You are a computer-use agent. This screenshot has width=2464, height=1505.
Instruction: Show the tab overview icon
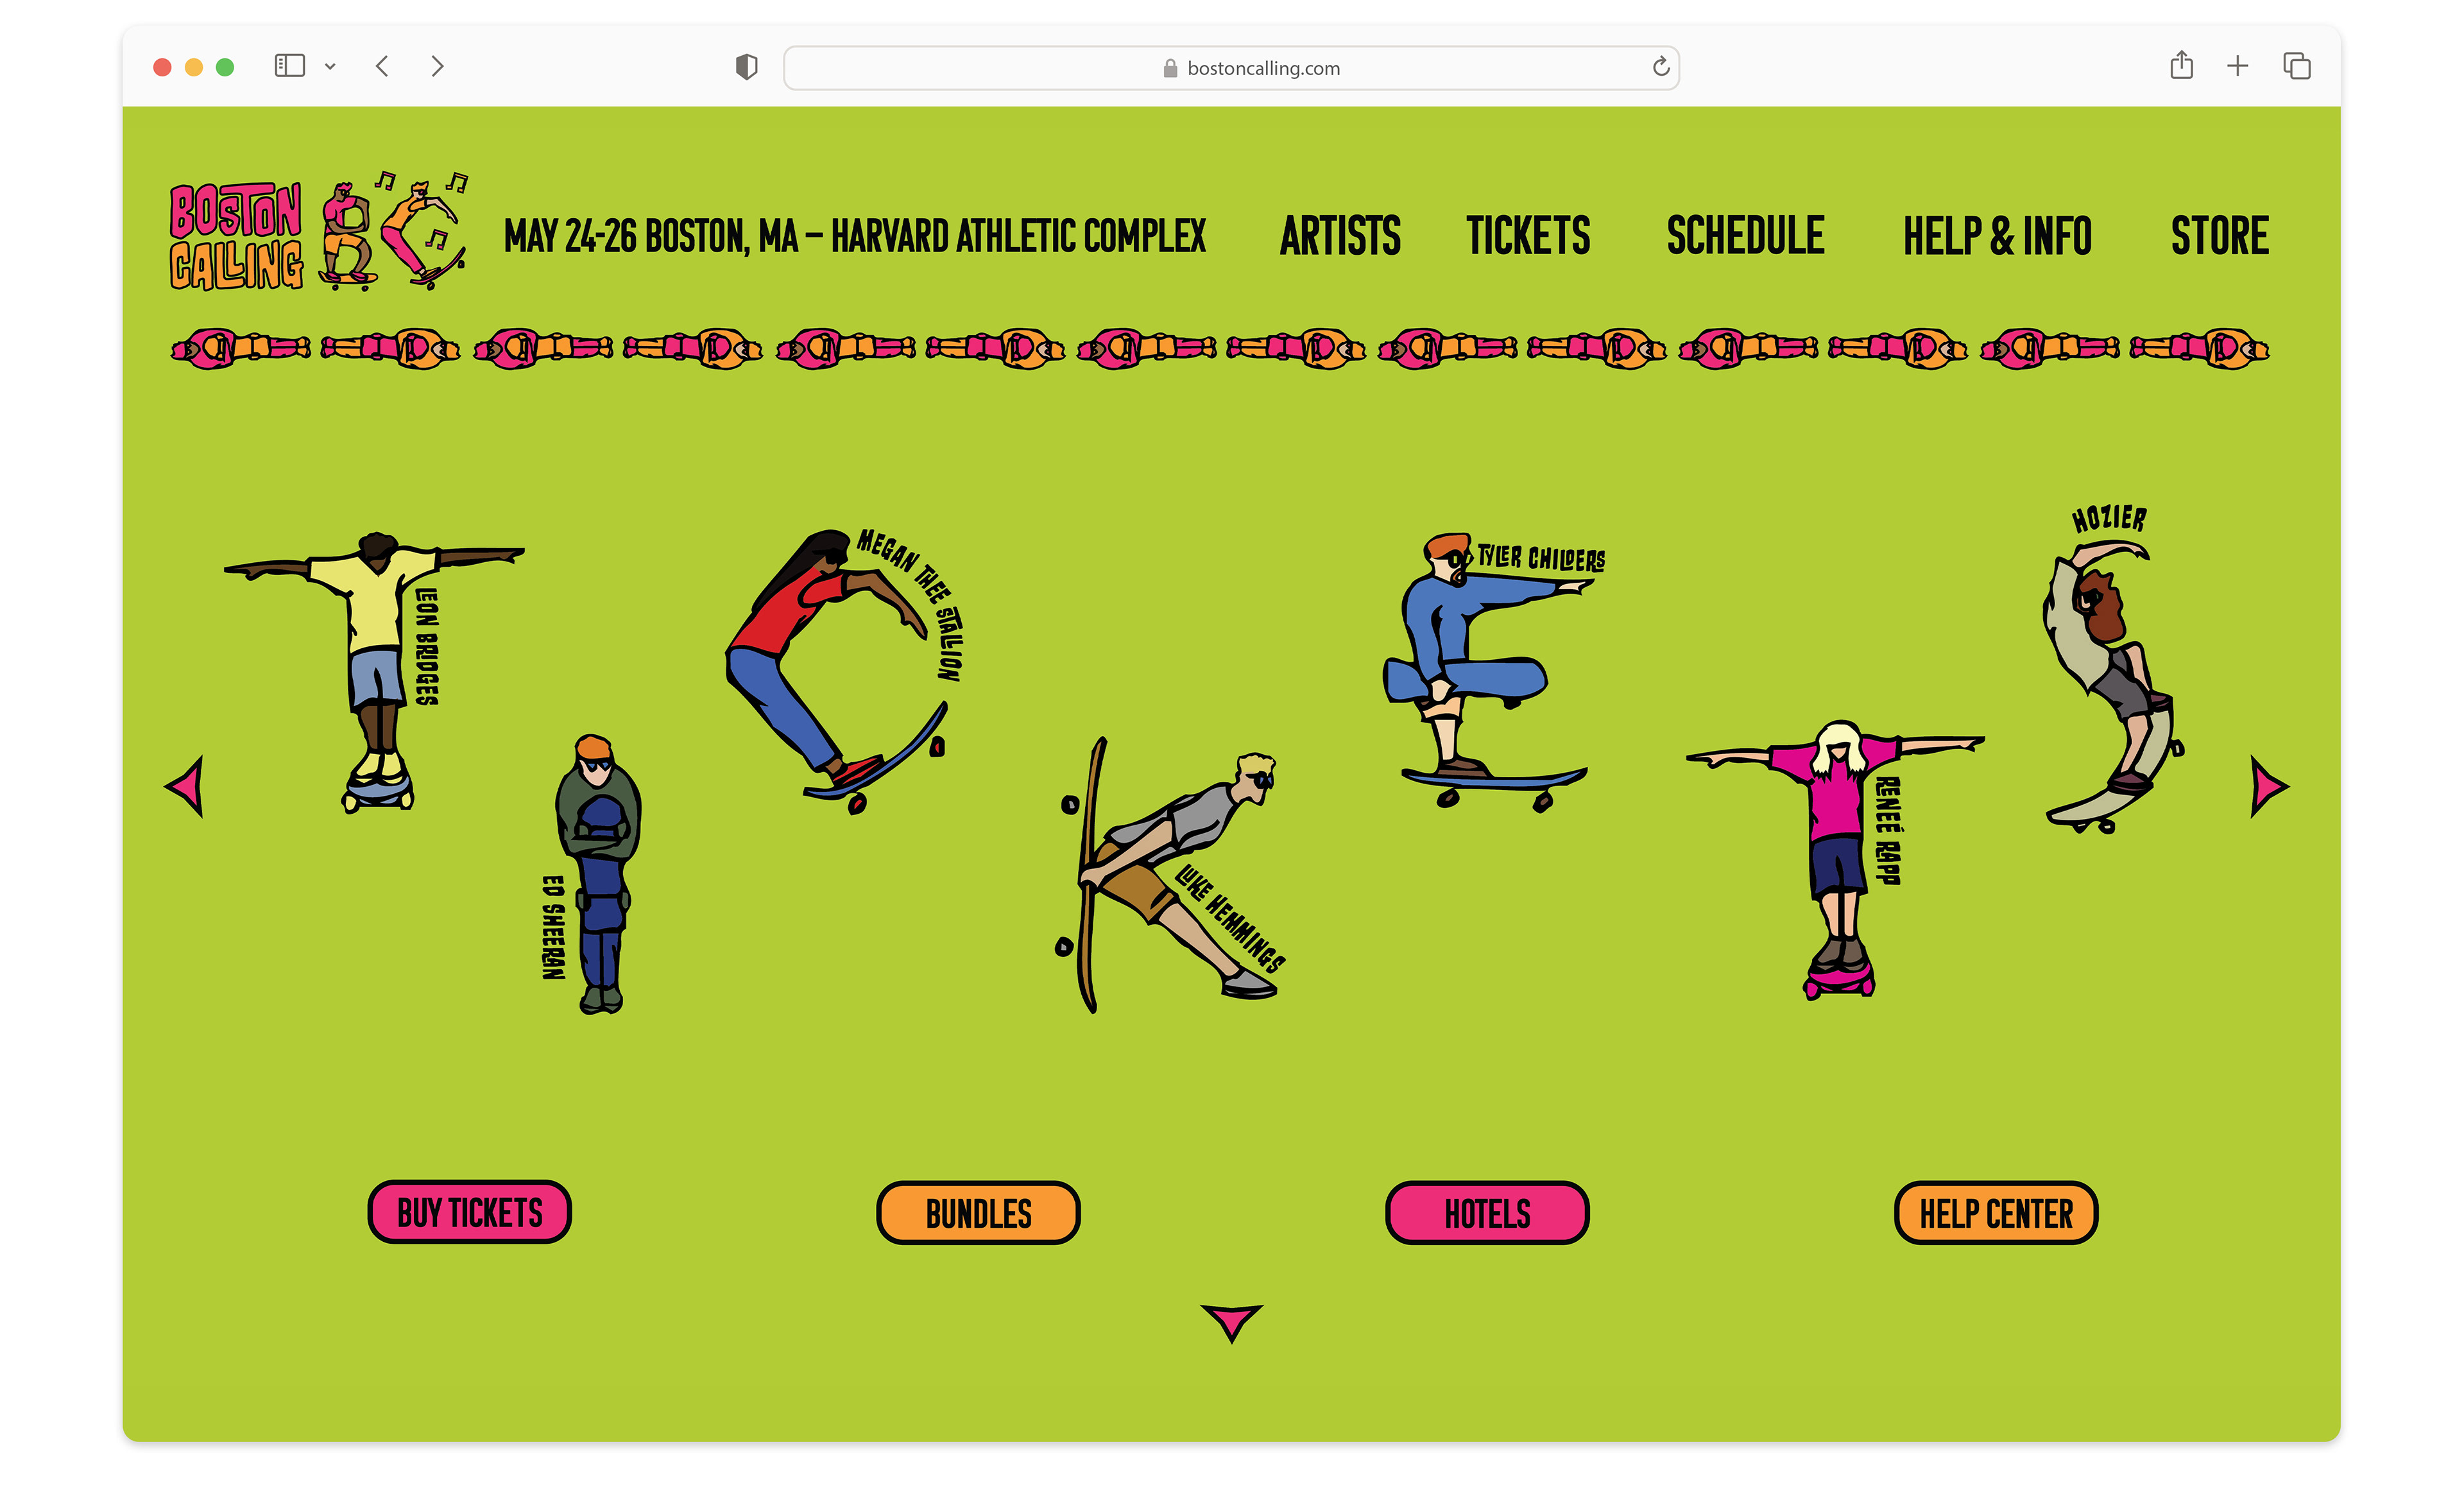click(2296, 66)
